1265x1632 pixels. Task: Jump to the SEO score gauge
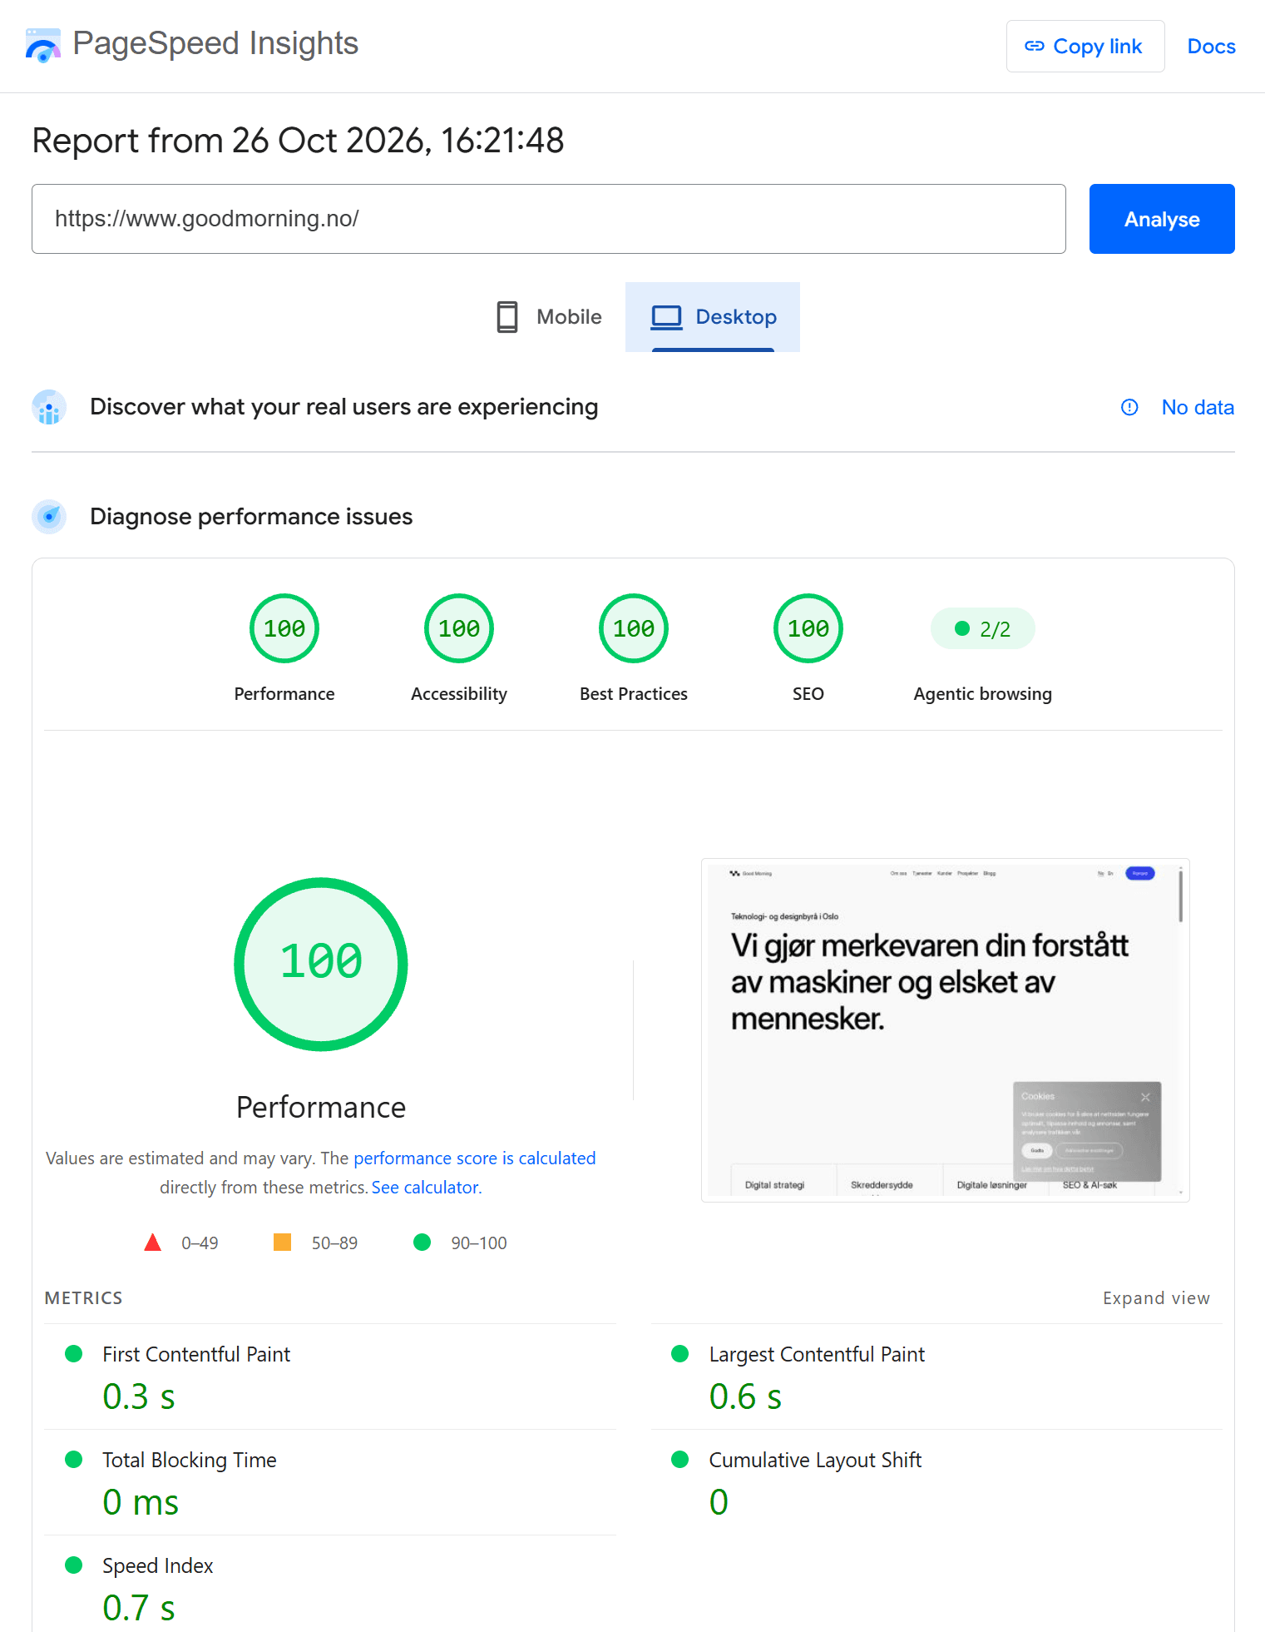tap(808, 628)
